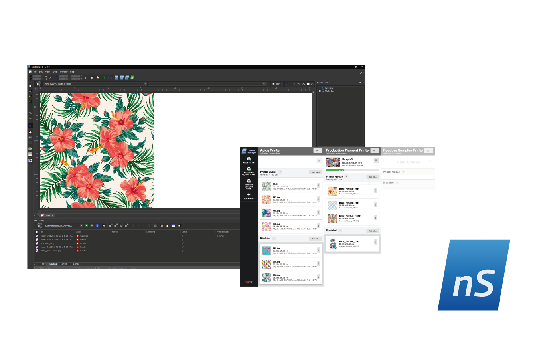Open options menu for Inedit_PrintTest_v1.tif job
The width and height of the screenshot is (539, 342).
pyautogui.click(x=375, y=242)
